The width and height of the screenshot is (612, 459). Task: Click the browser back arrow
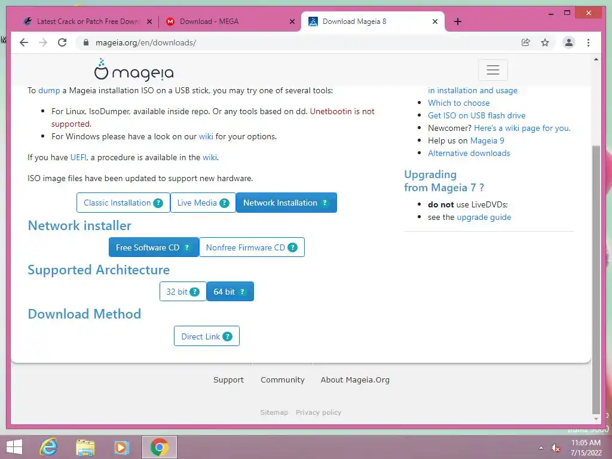[24, 42]
